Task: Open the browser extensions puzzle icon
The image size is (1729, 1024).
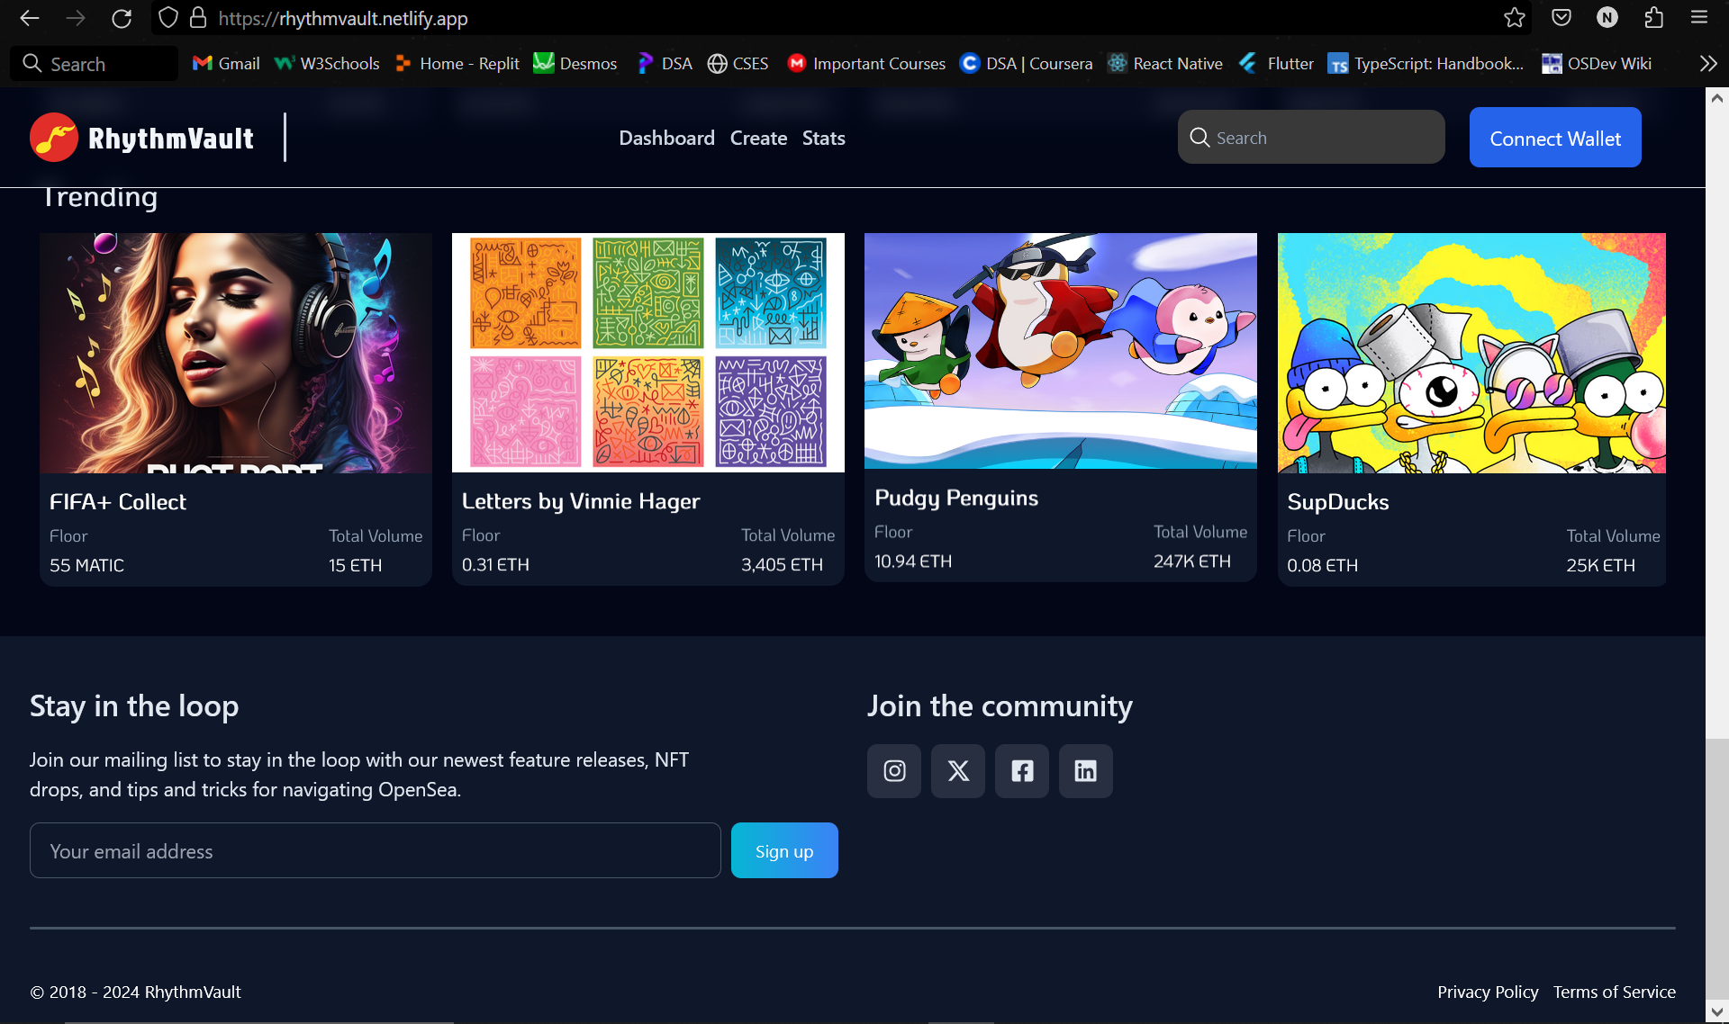Action: tap(1653, 18)
